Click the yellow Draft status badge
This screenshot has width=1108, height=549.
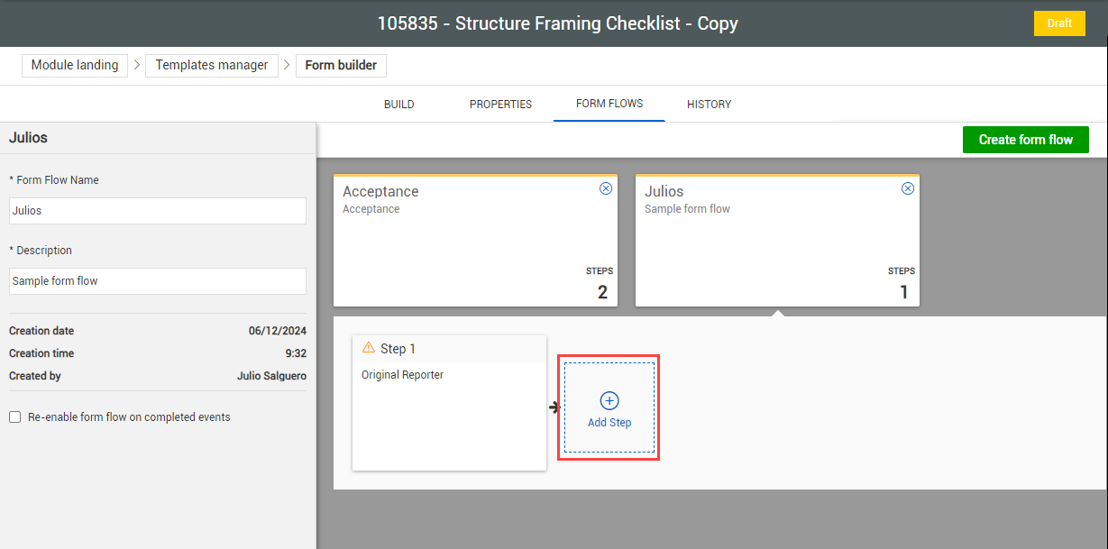(1059, 23)
